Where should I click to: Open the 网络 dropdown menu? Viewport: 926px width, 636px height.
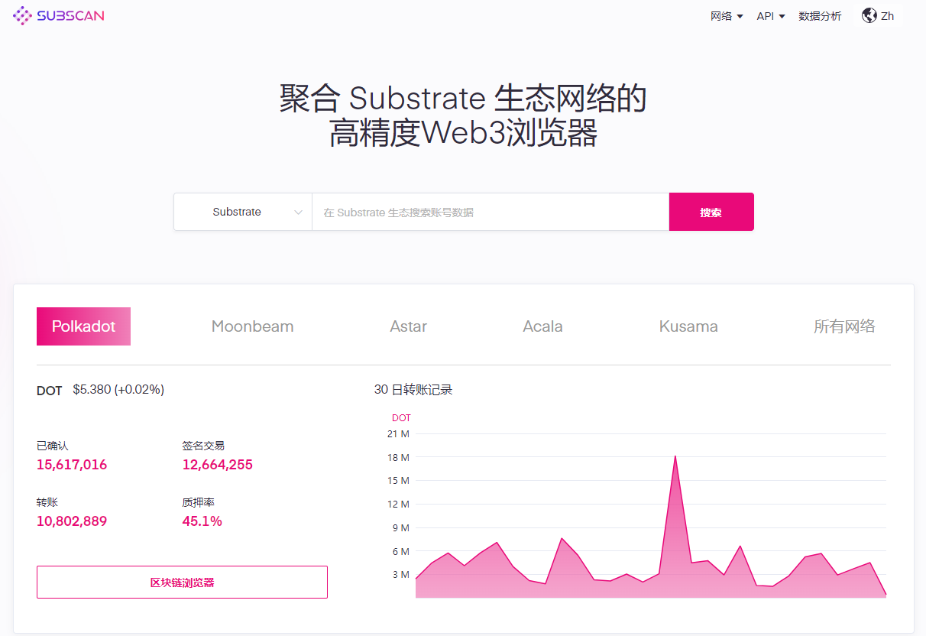[x=727, y=16]
